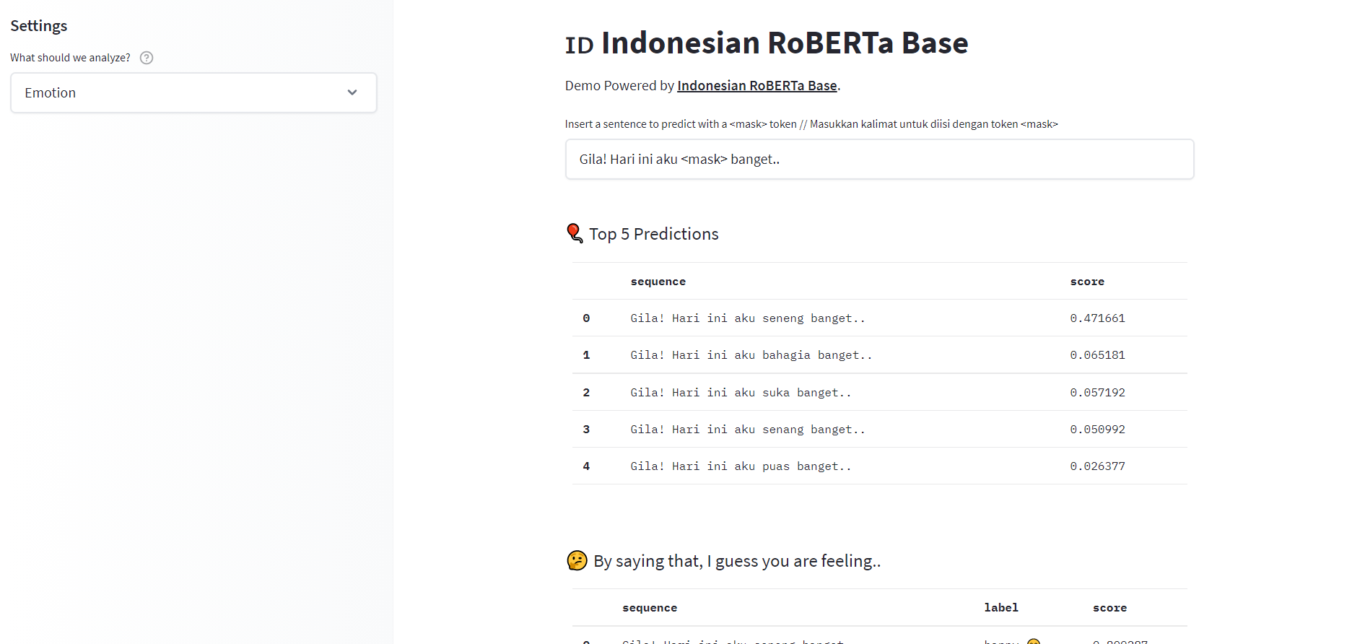Open the Indonesian RoBERTa Base link

756,85
